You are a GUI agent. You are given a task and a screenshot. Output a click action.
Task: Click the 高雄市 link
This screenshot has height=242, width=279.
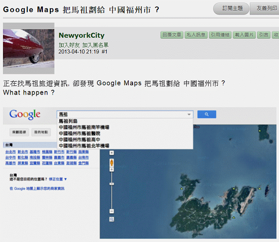point(10,163)
